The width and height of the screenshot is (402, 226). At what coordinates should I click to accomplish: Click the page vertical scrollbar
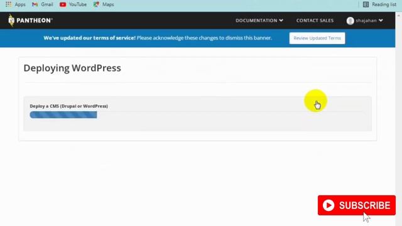pyautogui.click(x=399, y=119)
